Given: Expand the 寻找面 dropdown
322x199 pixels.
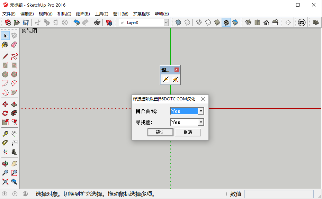Looking at the screenshot, I should [x=200, y=122].
